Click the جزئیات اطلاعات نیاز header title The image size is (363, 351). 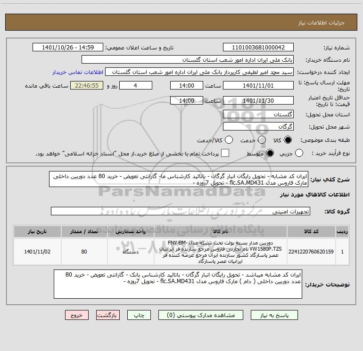pyautogui.click(x=322, y=23)
